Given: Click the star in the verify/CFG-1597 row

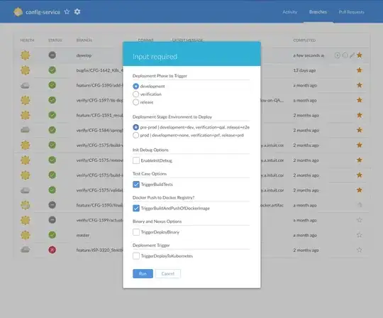Looking at the screenshot, I should [360, 100].
